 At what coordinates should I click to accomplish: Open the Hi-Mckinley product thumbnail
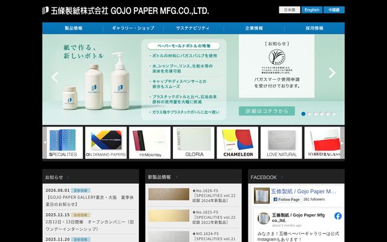pos(150,143)
